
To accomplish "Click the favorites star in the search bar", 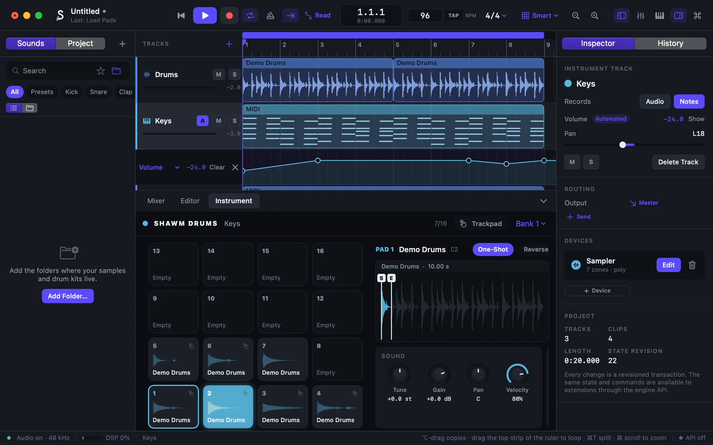I will click(x=101, y=71).
